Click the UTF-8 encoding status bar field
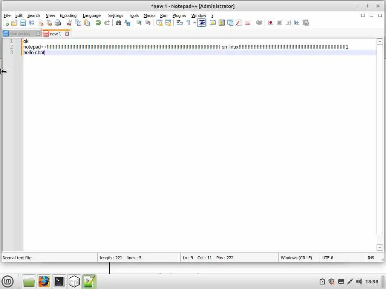The height and width of the screenshot is (289, 386). point(342,258)
